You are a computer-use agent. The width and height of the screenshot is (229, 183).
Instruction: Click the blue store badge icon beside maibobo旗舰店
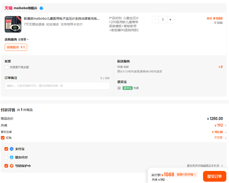pyautogui.click(x=42, y=8)
